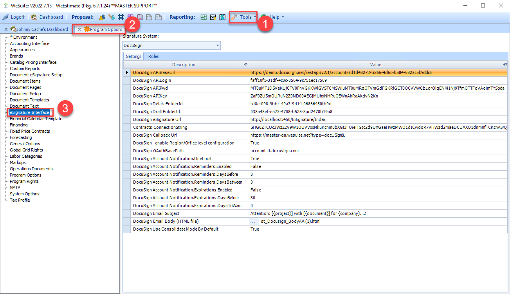Select Tax Profile tree item

[x=20, y=200]
